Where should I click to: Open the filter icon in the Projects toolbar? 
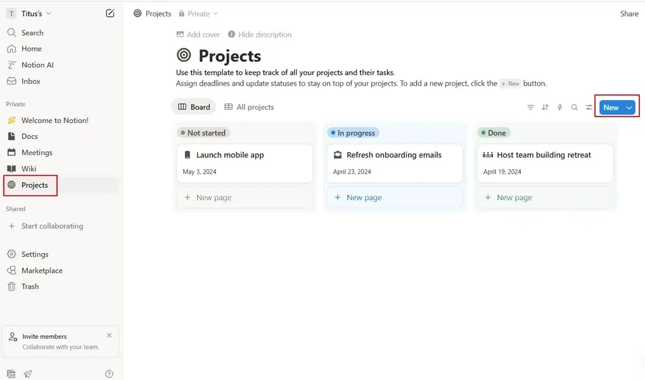(530, 107)
